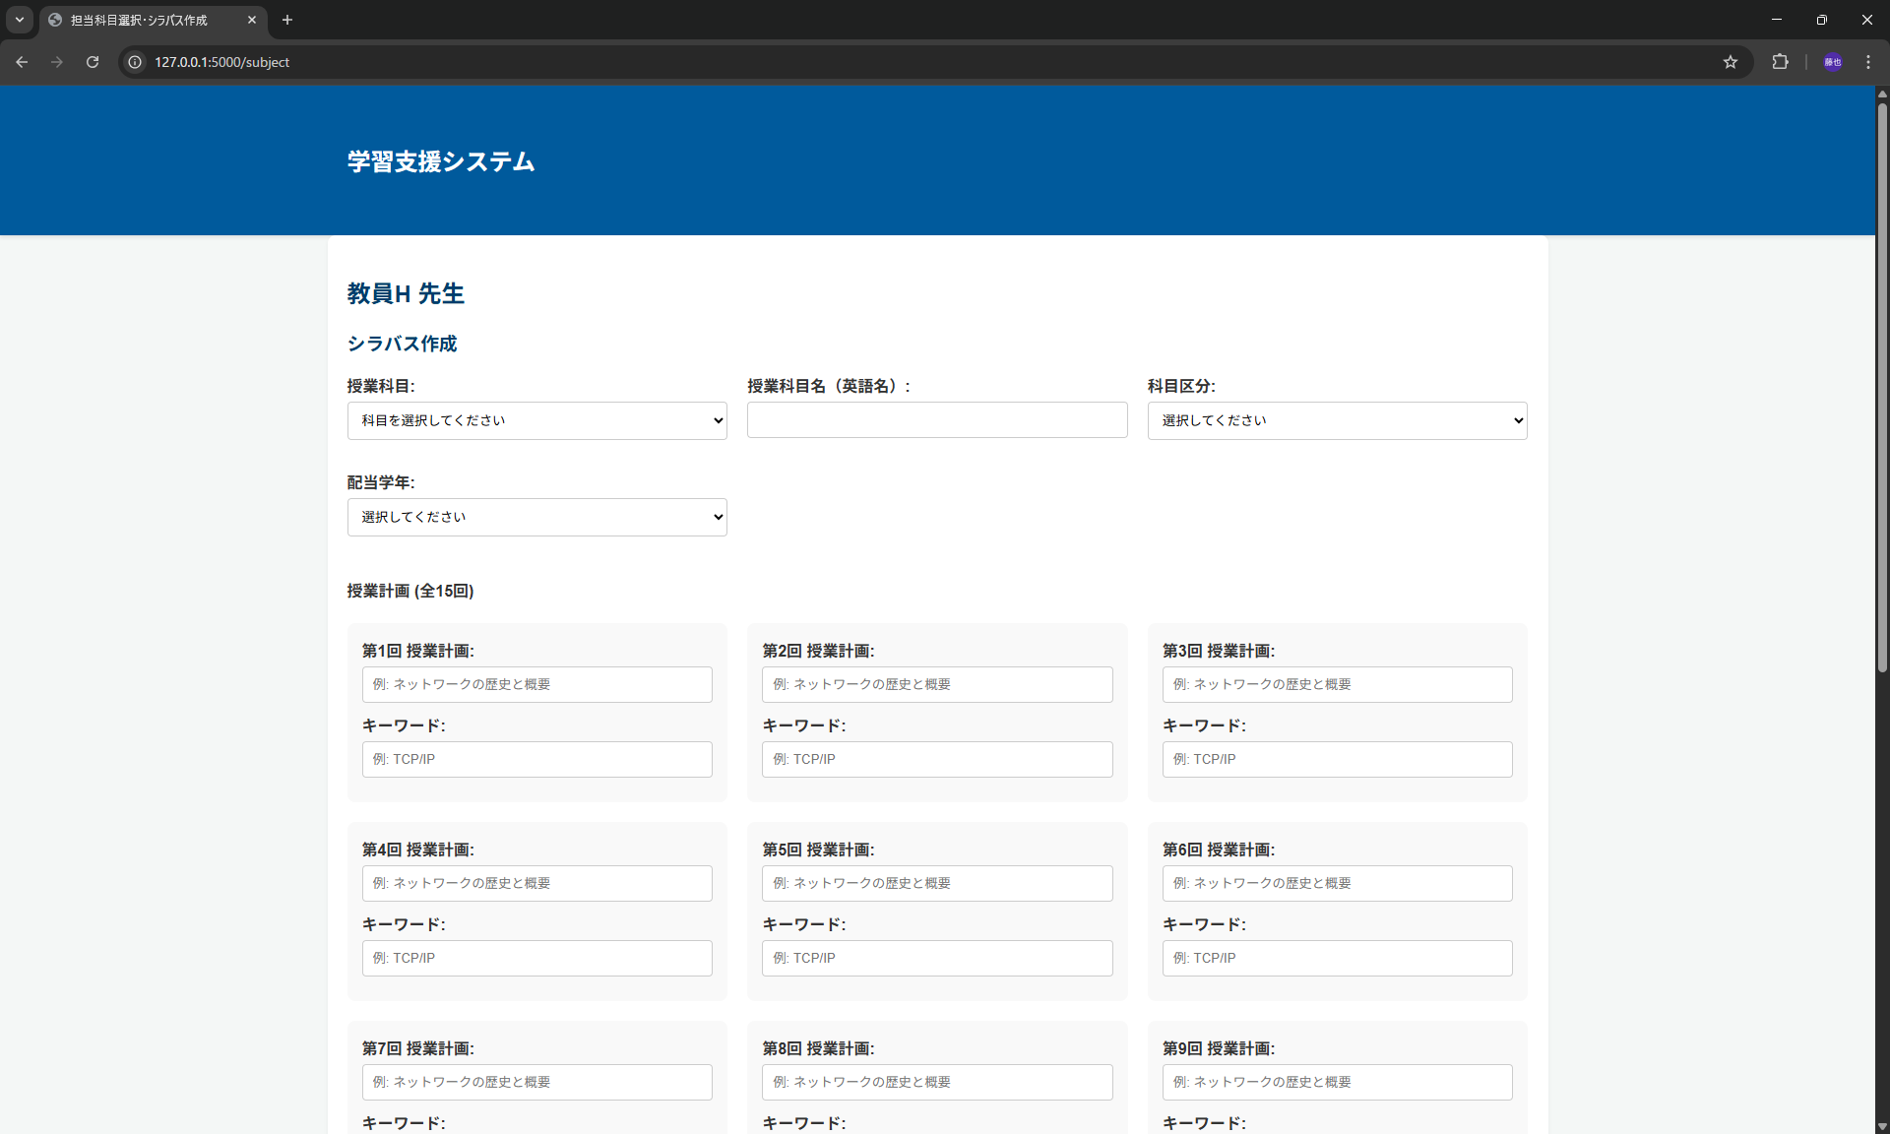This screenshot has width=1890, height=1134.
Task: Open the 科目区分 dropdown
Action: point(1337,420)
